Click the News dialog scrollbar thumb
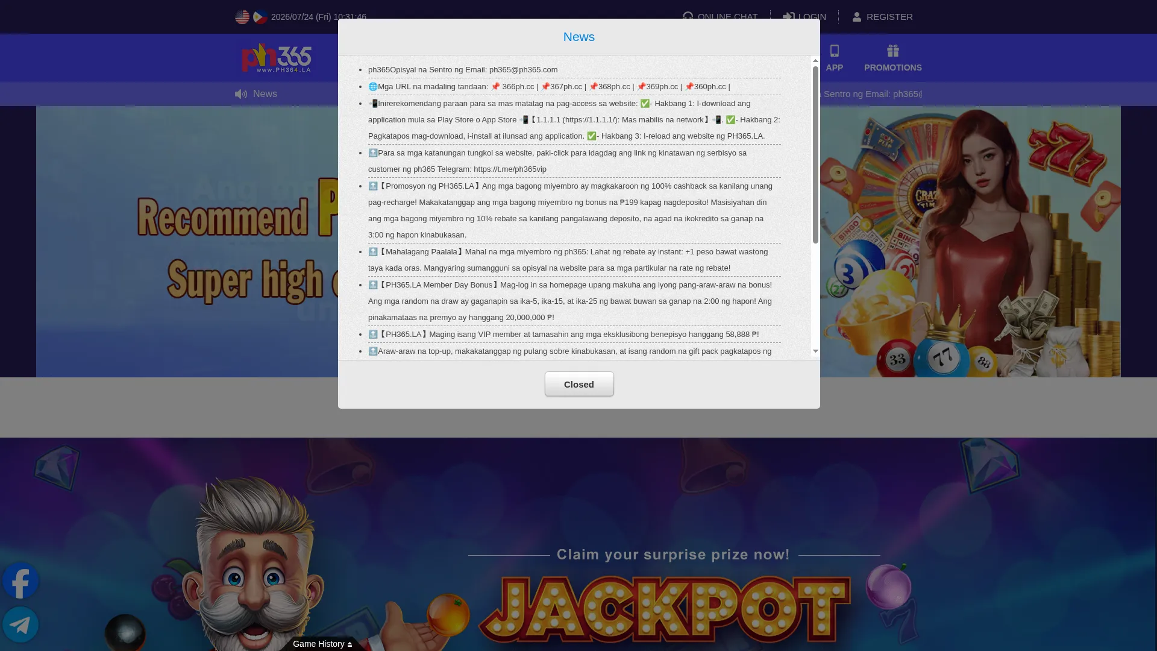This screenshot has width=1157, height=651. (815, 155)
